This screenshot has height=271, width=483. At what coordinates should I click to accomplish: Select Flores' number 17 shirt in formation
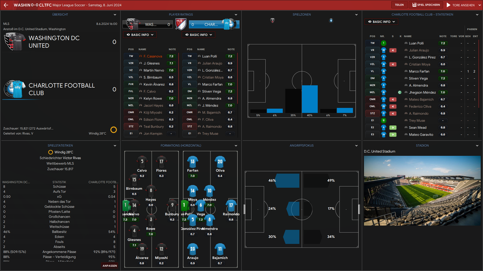point(161,162)
